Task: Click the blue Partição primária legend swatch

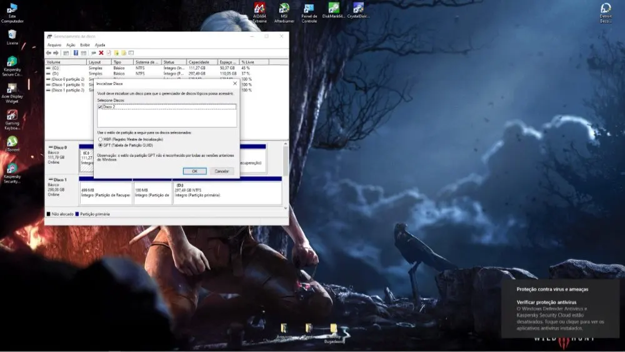Action: [77, 214]
